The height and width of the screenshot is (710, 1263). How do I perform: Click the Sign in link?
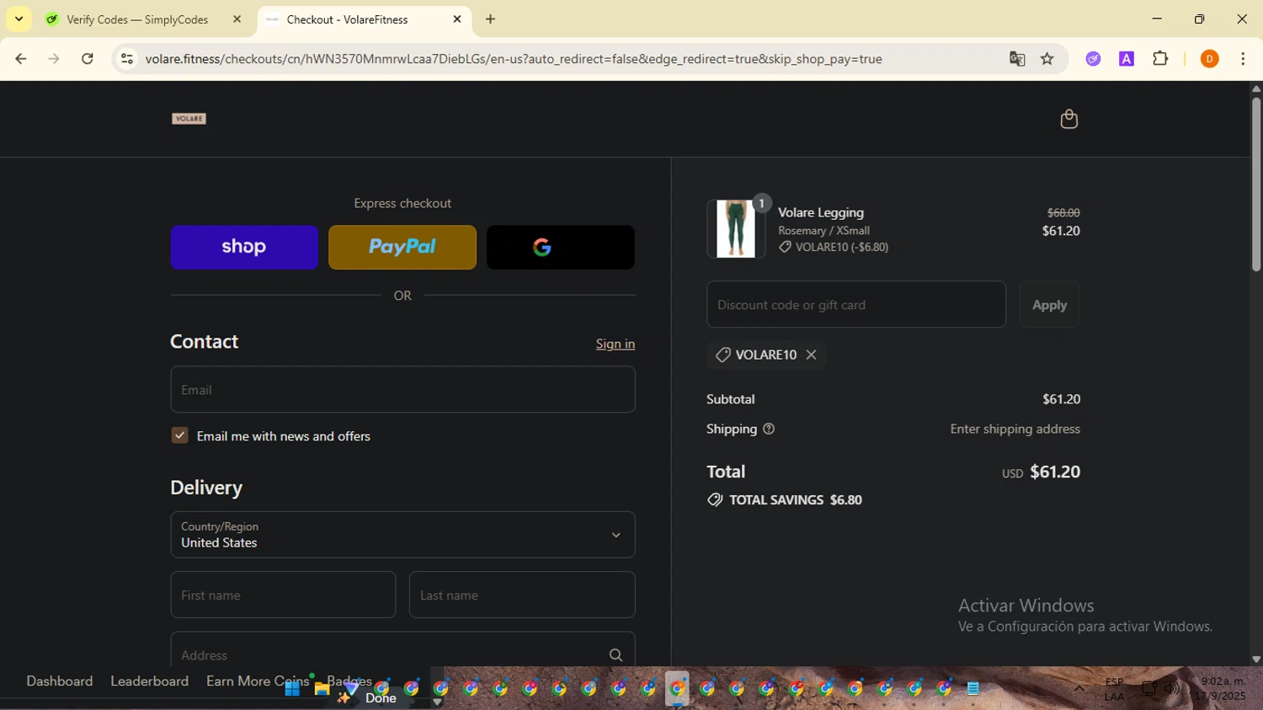(x=616, y=344)
